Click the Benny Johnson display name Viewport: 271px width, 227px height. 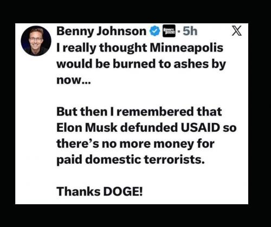coord(101,31)
